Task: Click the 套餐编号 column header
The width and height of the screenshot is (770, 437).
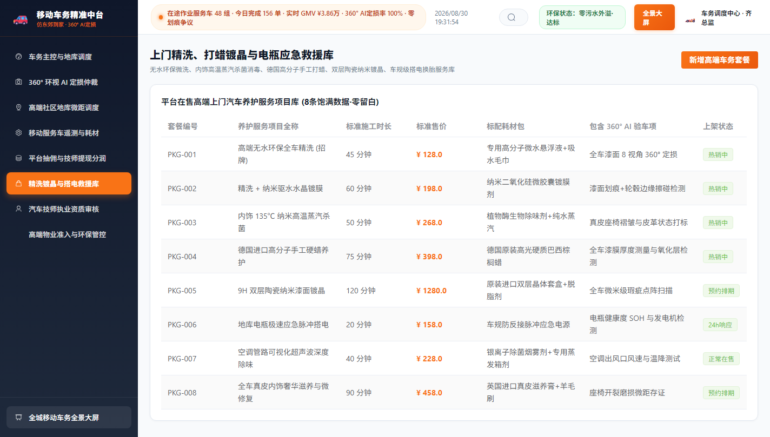Action: click(x=183, y=126)
